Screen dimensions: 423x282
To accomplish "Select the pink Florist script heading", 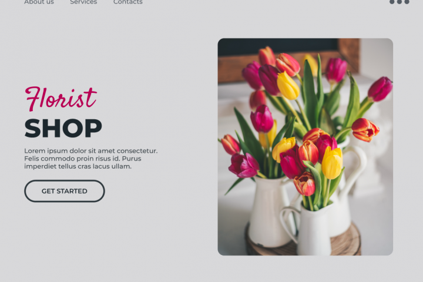I will [x=61, y=99].
